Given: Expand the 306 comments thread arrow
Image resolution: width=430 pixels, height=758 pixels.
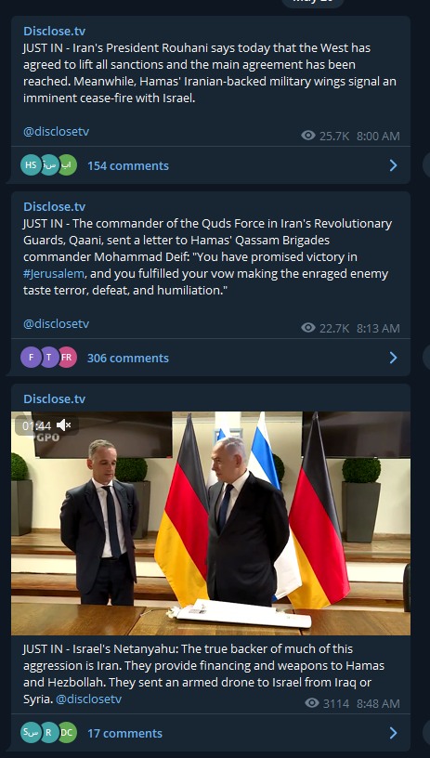Looking at the screenshot, I should pyautogui.click(x=393, y=358).
